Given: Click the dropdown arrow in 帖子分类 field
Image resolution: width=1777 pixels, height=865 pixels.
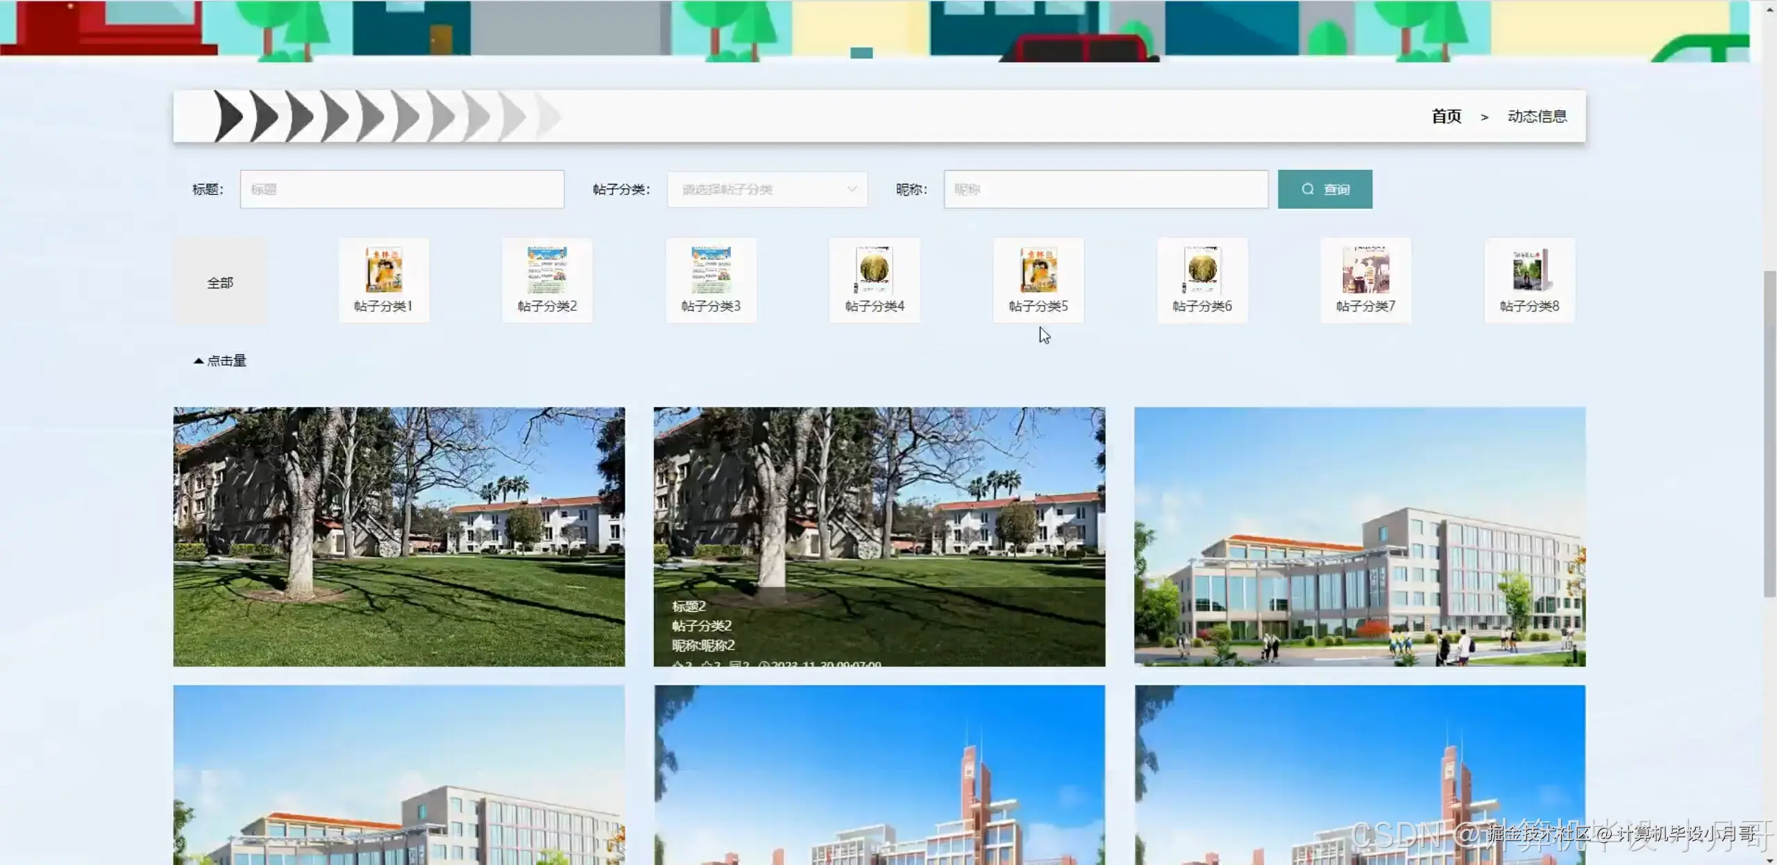Looking at the screenshot, I should [x=852, y=189].
